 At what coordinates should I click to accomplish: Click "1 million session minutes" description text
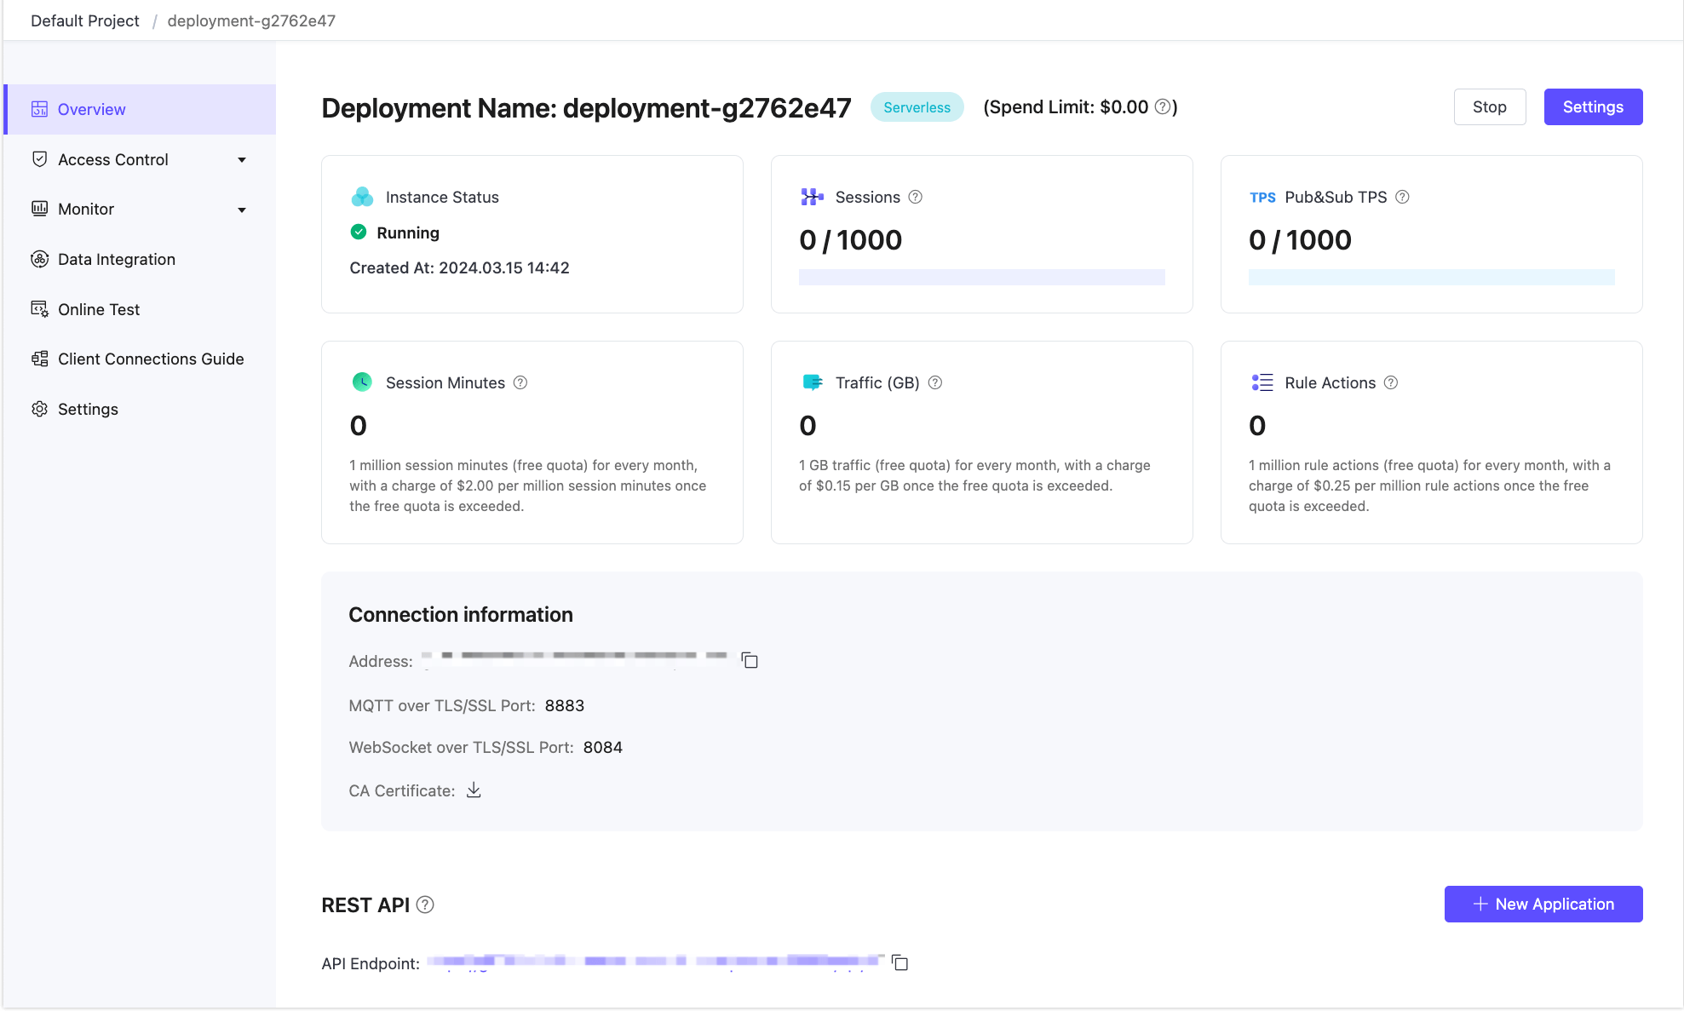(x=527, y=485)
